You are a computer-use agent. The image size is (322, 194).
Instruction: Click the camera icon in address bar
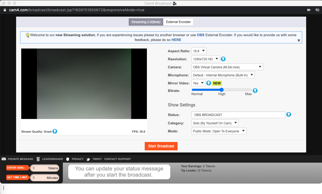[x=309, y=10]
